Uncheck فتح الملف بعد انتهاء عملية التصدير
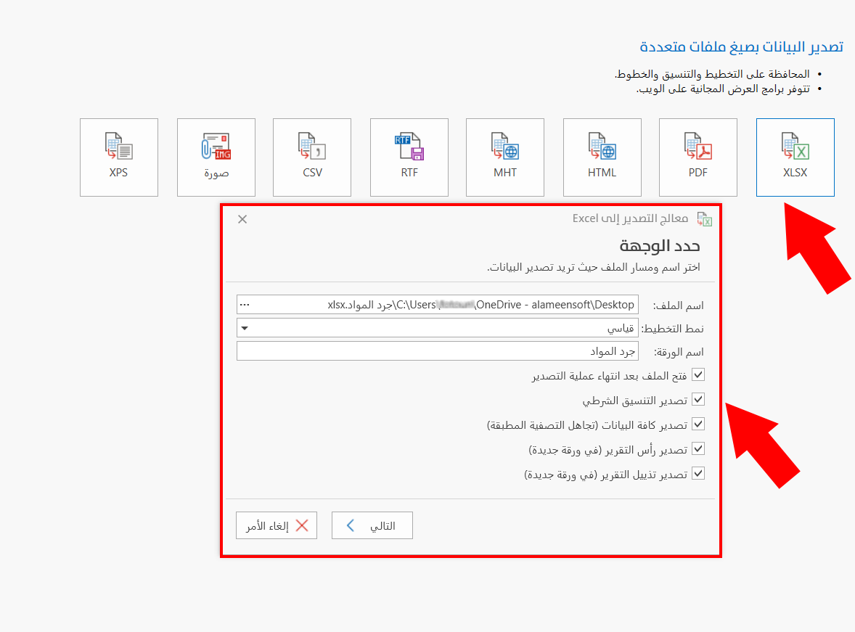This screenshot has width=855, height=632. [697, 374]
